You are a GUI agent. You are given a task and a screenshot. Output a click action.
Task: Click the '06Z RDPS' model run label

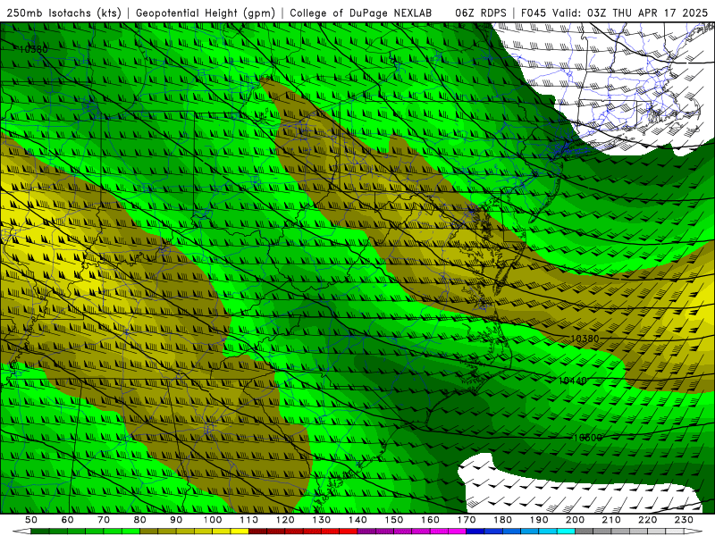(481, 13)
